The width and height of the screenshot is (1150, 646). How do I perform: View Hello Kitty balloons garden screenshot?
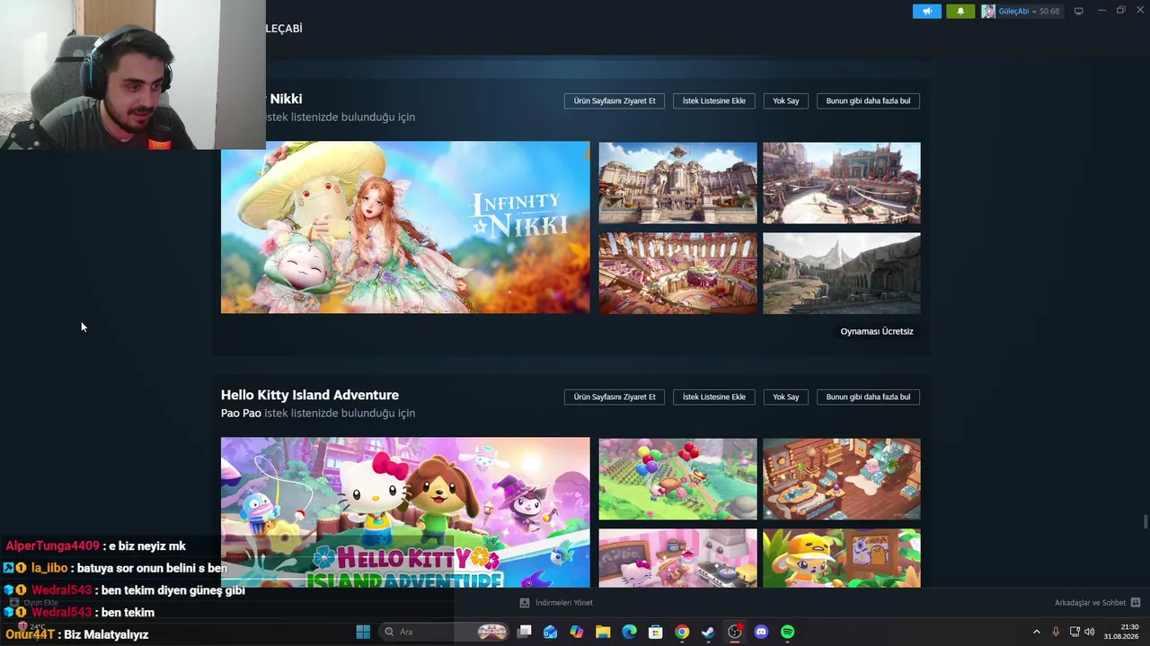point(678,479)
